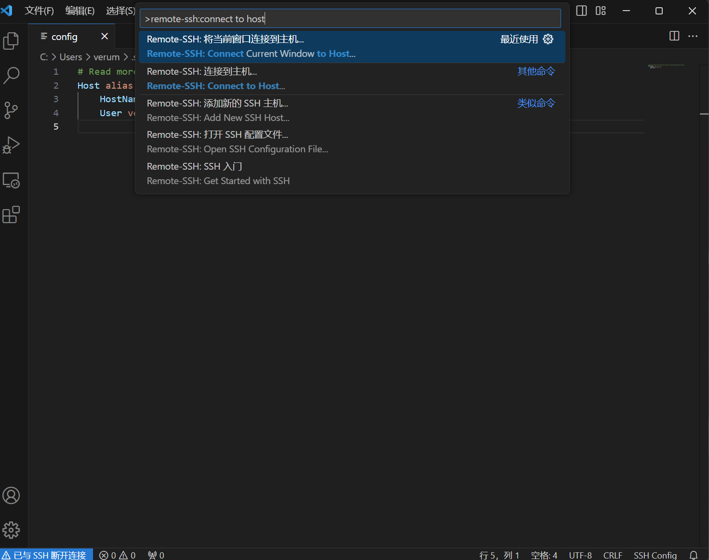Open 选择(S) menu
The width and height of the screenshot is (709, 560).
tap(120, 11)
